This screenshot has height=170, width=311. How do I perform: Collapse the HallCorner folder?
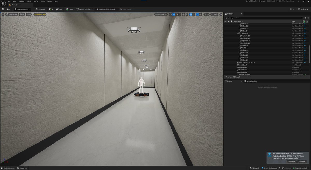[x=237, y=33]
